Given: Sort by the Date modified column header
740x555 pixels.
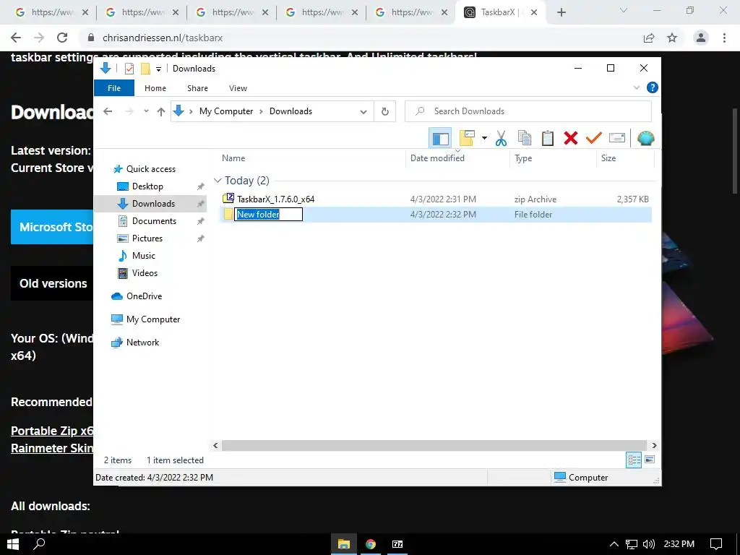Looking at the screenshot, I should tap(437, 158).
